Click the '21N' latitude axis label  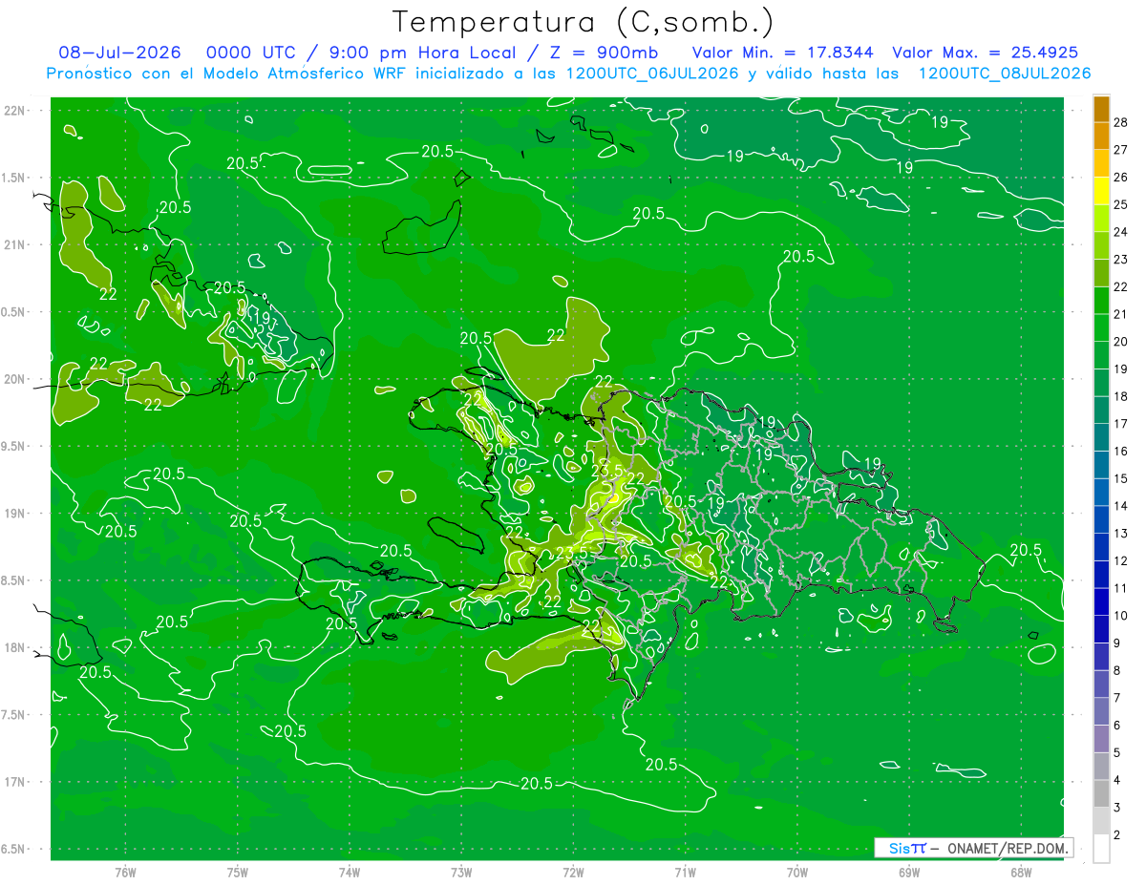coord(16,244)
